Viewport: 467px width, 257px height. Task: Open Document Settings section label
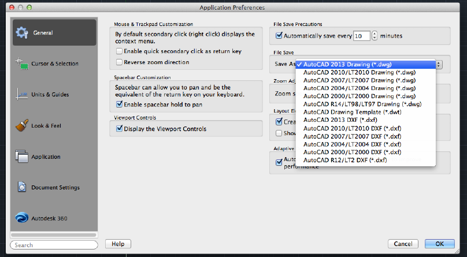(55, 188)
